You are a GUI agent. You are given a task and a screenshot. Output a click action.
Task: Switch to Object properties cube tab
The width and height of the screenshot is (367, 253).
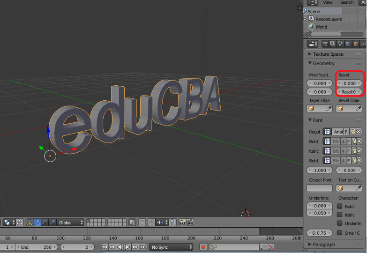pyautogui.click(x=356, y=44)
